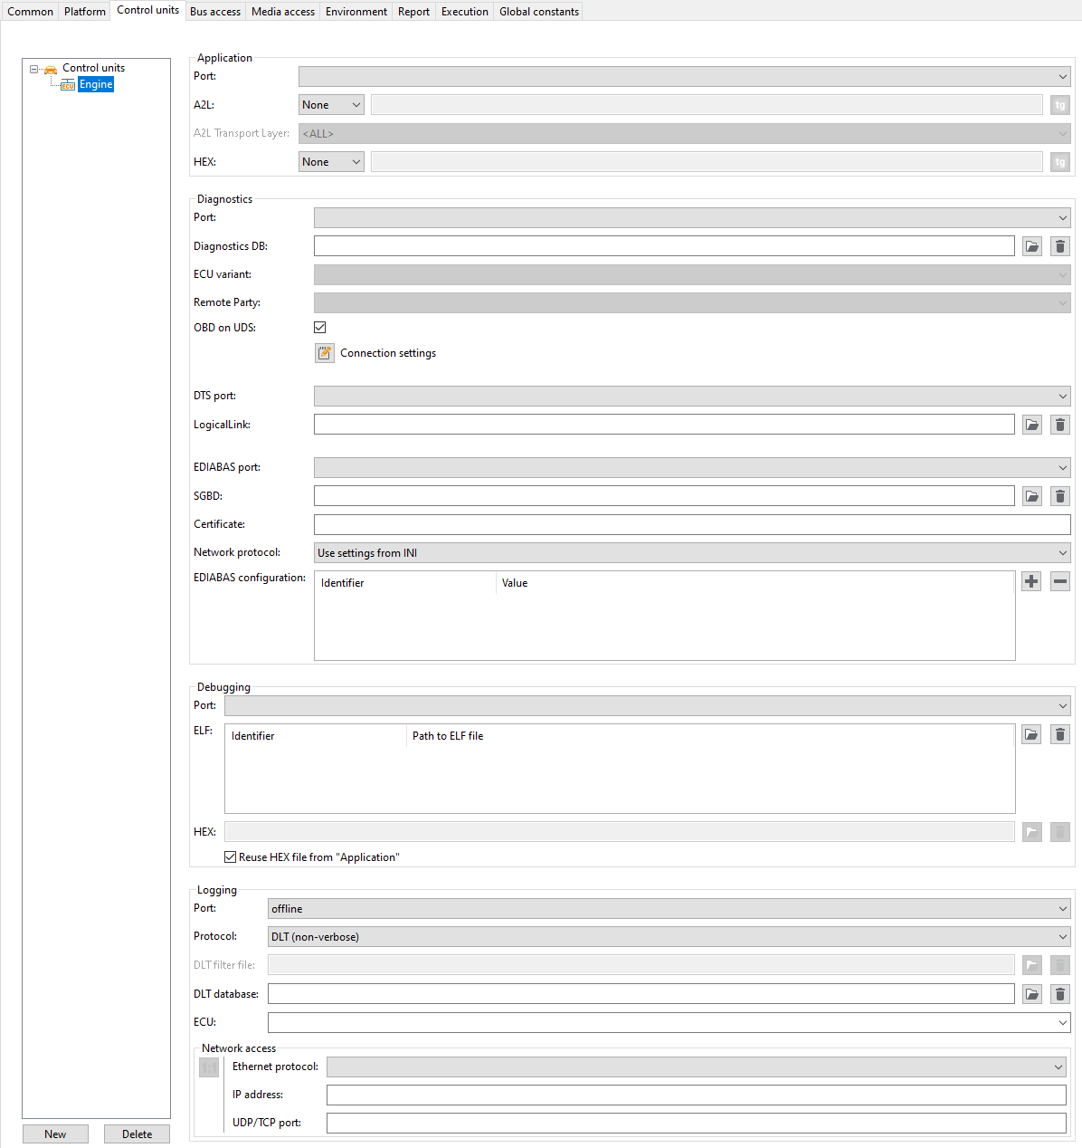Viewport: 1082px width, 1148px height.
Task: Open the Application Port dropdown
Action: click(685, 77)
